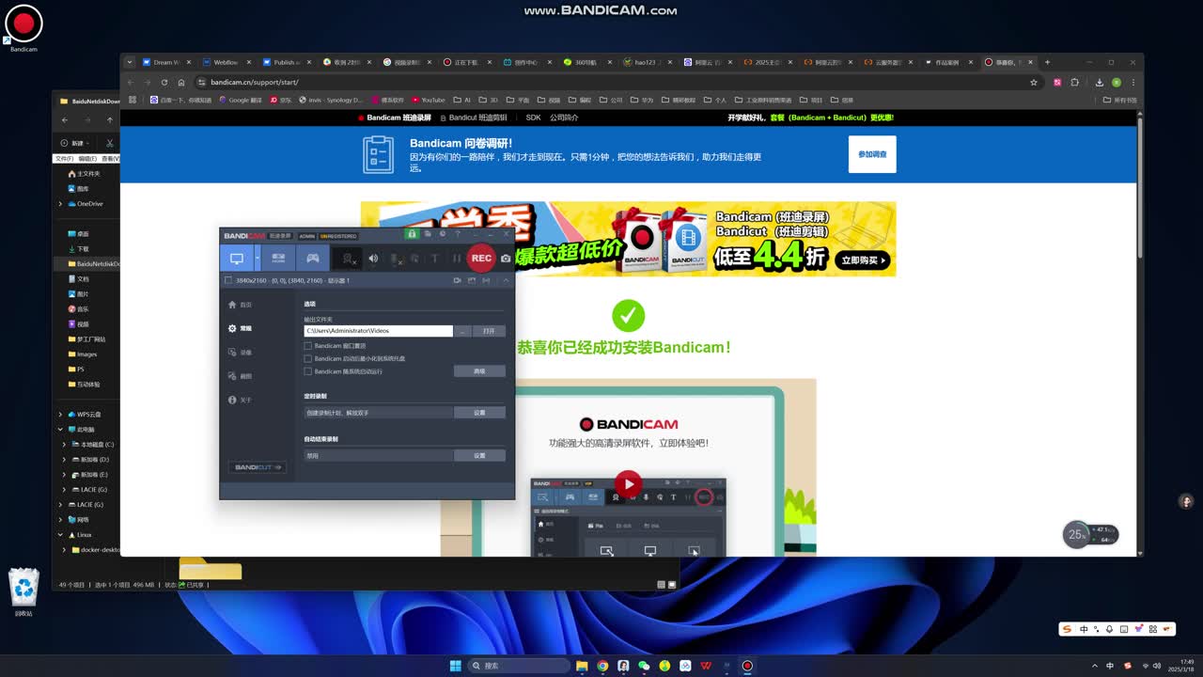
Task: Open Bandicam 截图 image settings section
Action: click(240, 376)
